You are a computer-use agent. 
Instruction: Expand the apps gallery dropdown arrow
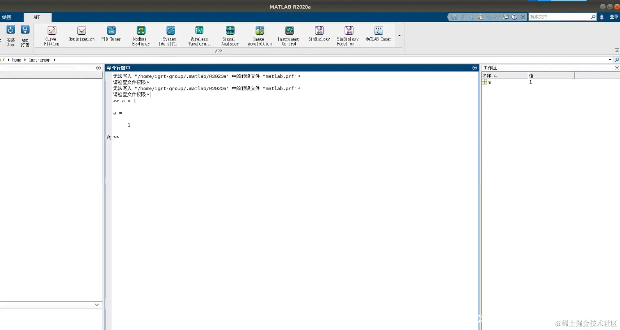click(x=399, y=35)
